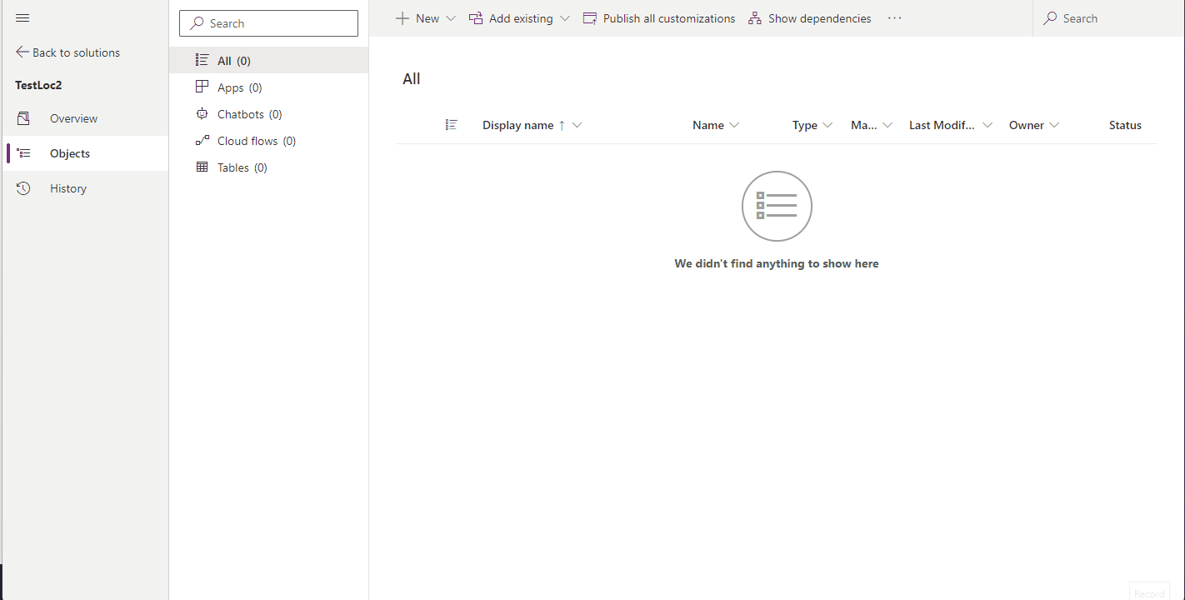Switch sorting on the Status column
Image resolution: width=1185 pixels, height=600 pixels.
[x=1124, y=124]
